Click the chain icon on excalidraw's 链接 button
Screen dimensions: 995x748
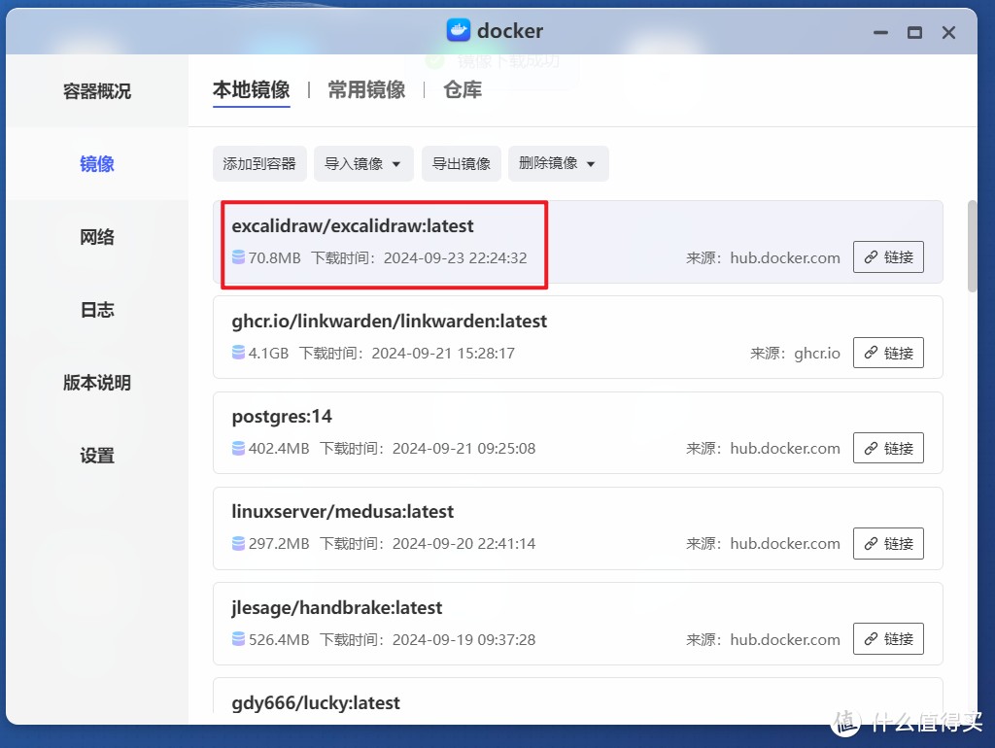tap(872, 256)
